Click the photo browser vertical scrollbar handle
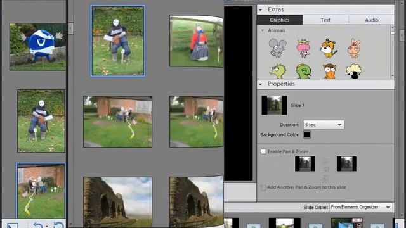This screenshot has height=228, width=406. click(x=70, y=28)
